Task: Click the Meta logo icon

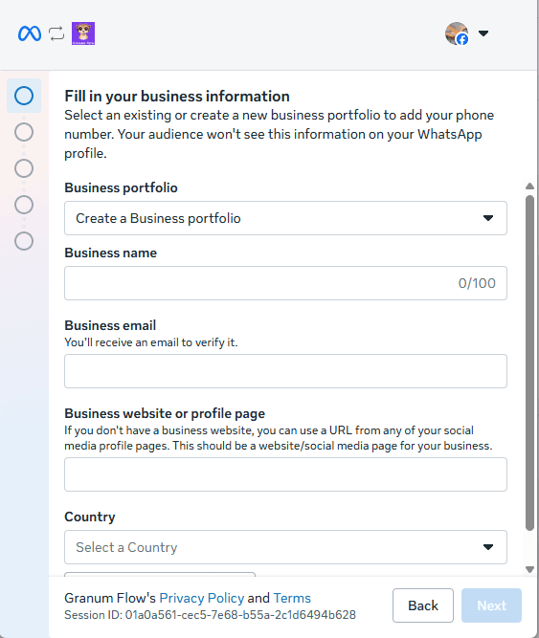Action: point(30,33)
